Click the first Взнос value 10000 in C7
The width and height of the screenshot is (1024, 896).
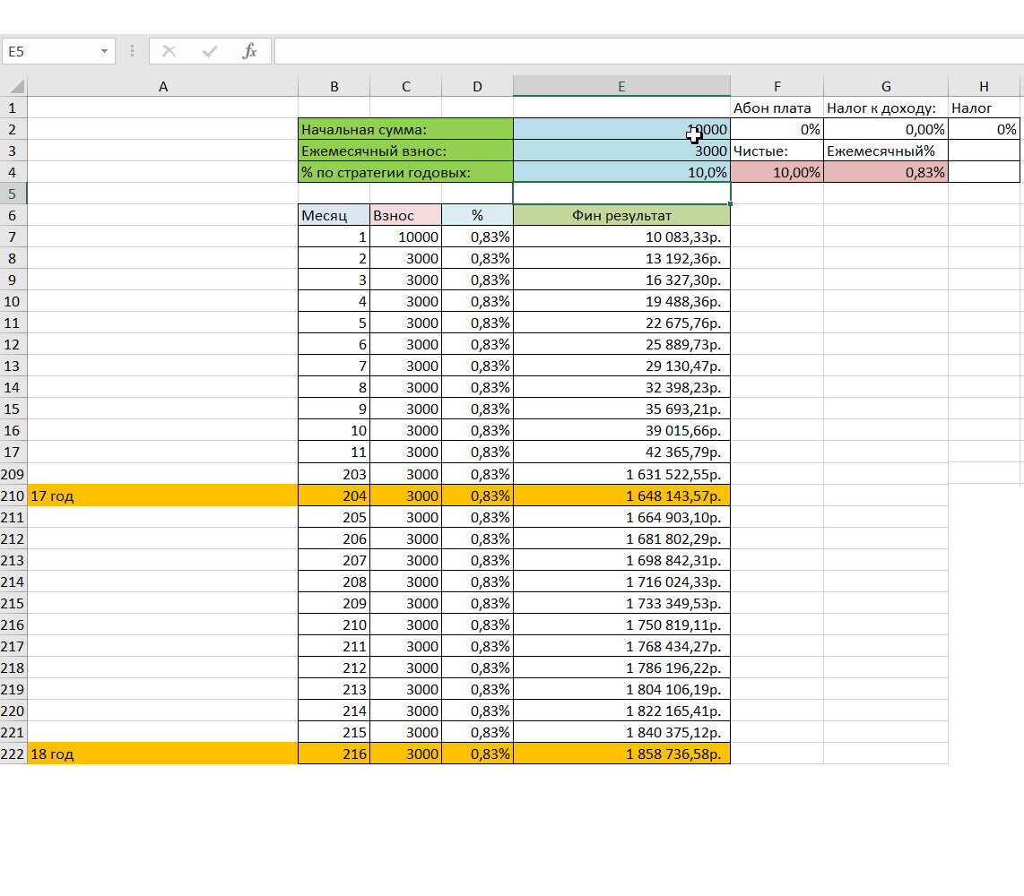pos(405,237)
